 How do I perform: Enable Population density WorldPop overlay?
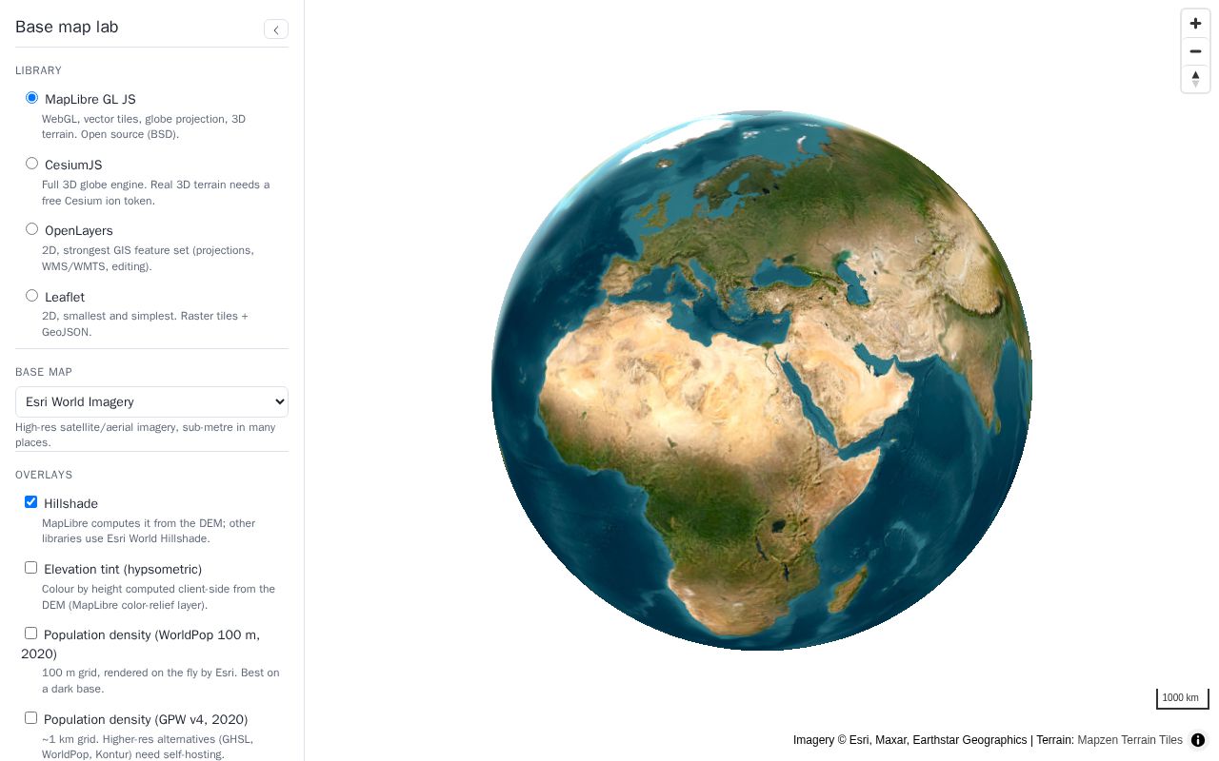[30, 634]
